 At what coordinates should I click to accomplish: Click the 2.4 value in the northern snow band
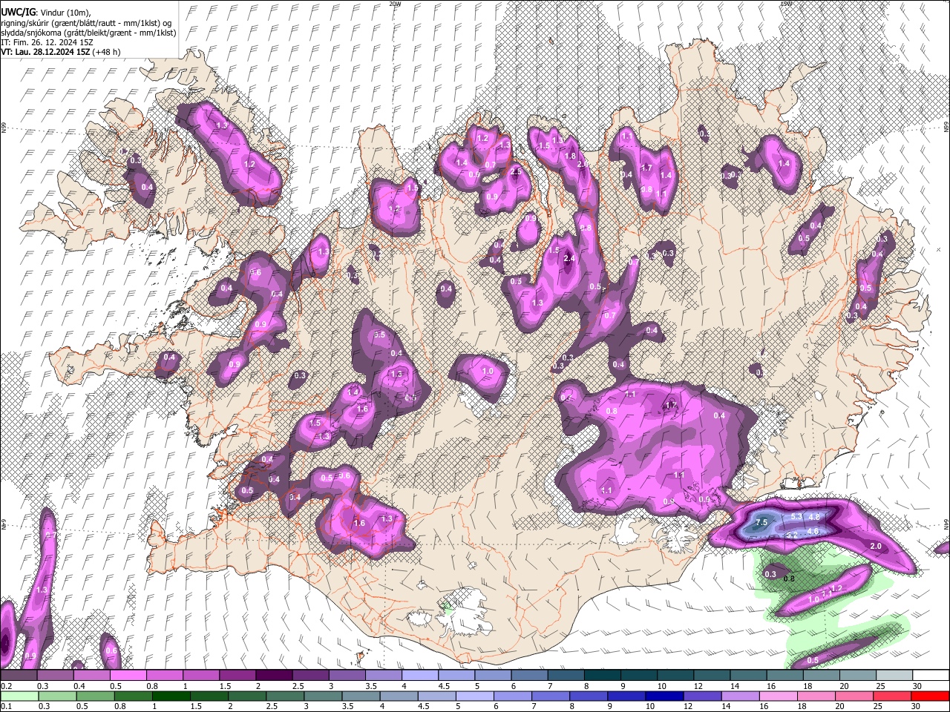point(569,258)
